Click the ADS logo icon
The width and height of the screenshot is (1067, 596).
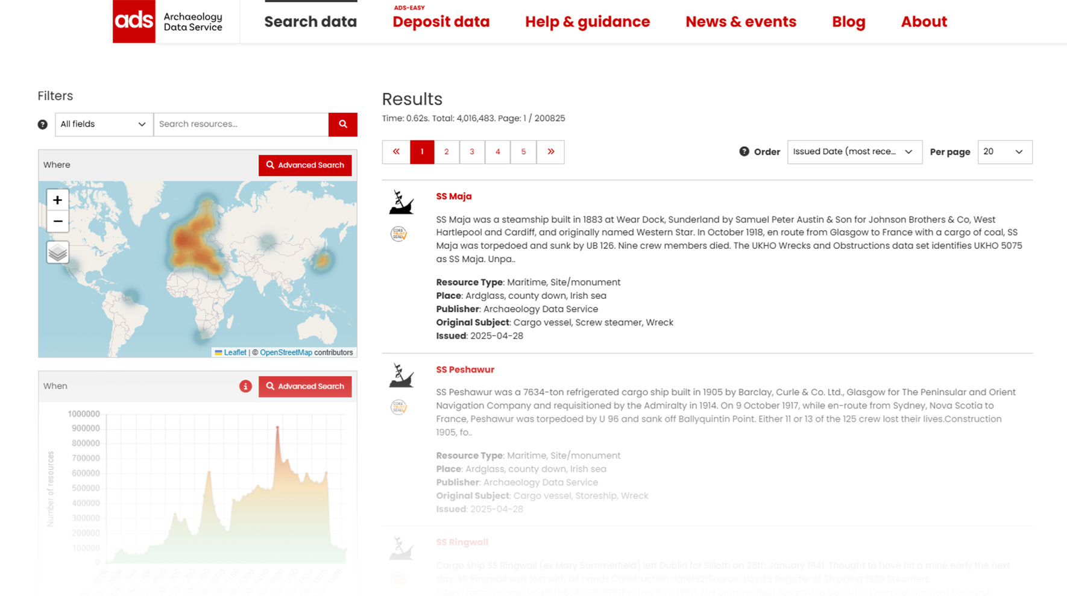click(x=134, y=21)
